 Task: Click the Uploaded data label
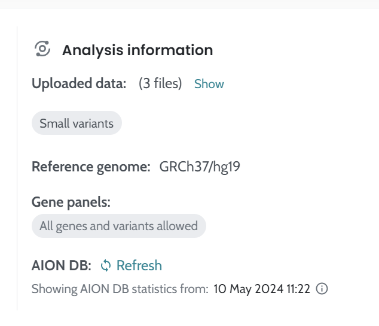79,84
